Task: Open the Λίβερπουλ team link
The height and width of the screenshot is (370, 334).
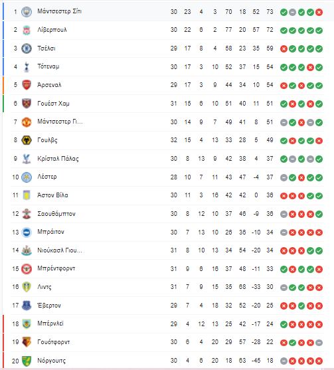Action: point(52,30)
